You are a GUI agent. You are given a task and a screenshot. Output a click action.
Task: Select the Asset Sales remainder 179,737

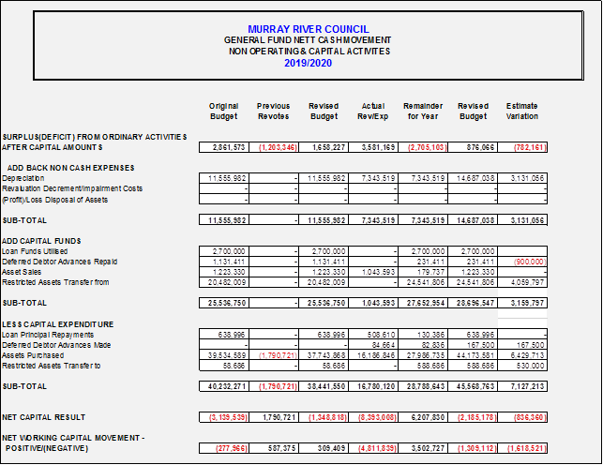click(423, 272)
